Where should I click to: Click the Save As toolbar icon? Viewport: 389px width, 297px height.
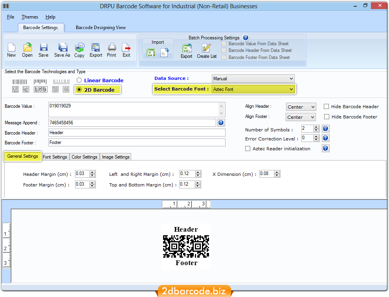click(x=62, y=50)
